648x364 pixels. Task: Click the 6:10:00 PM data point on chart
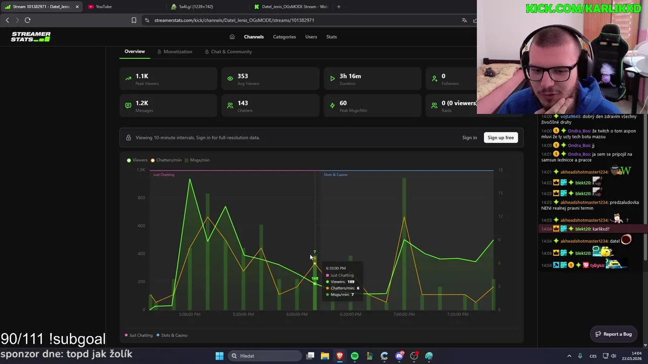315,283
